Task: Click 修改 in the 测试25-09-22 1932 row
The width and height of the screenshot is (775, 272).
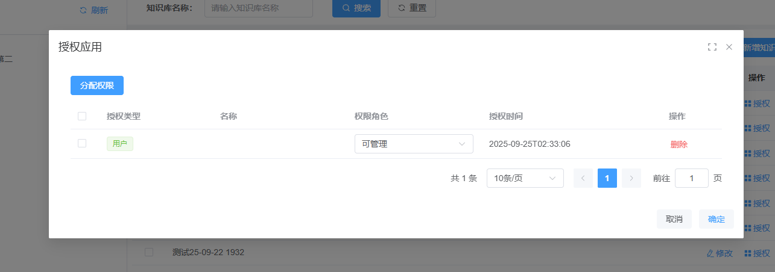Action: (720, 253)
